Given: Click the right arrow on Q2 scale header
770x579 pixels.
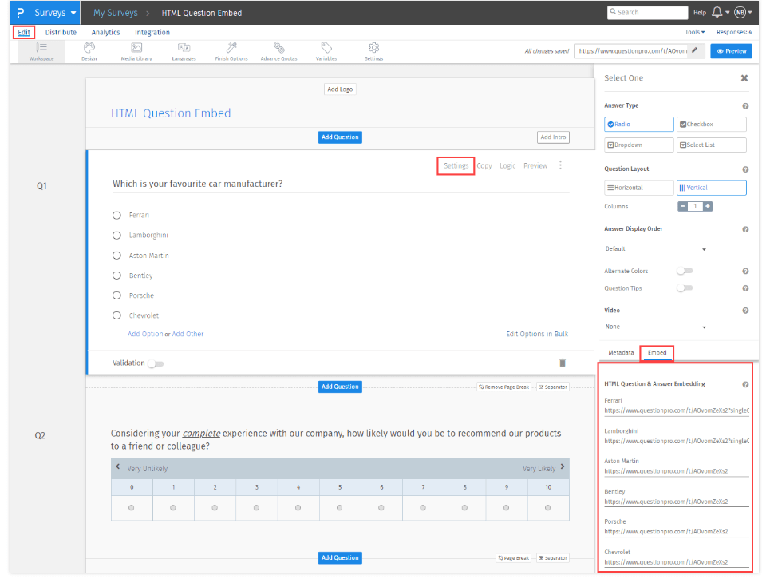Looking at the screenshot, I should click(563, 466).
